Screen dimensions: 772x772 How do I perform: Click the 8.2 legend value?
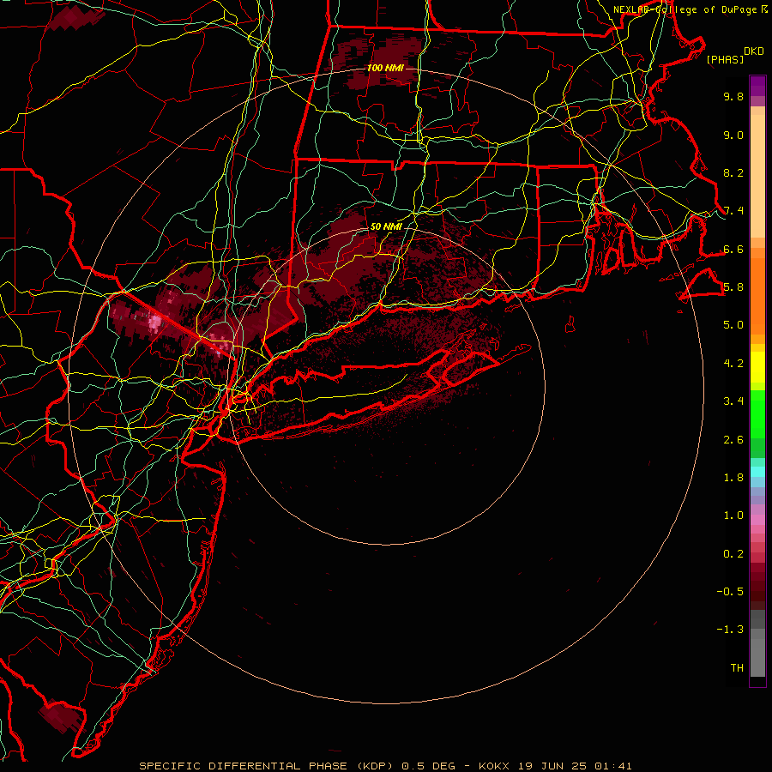pyautogui.click(x=733, y=172)
